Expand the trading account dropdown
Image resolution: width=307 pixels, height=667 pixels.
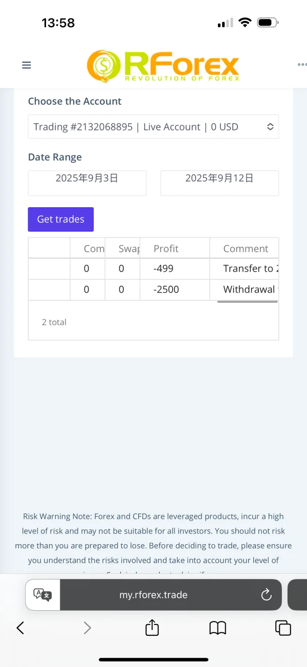[153, 127]
